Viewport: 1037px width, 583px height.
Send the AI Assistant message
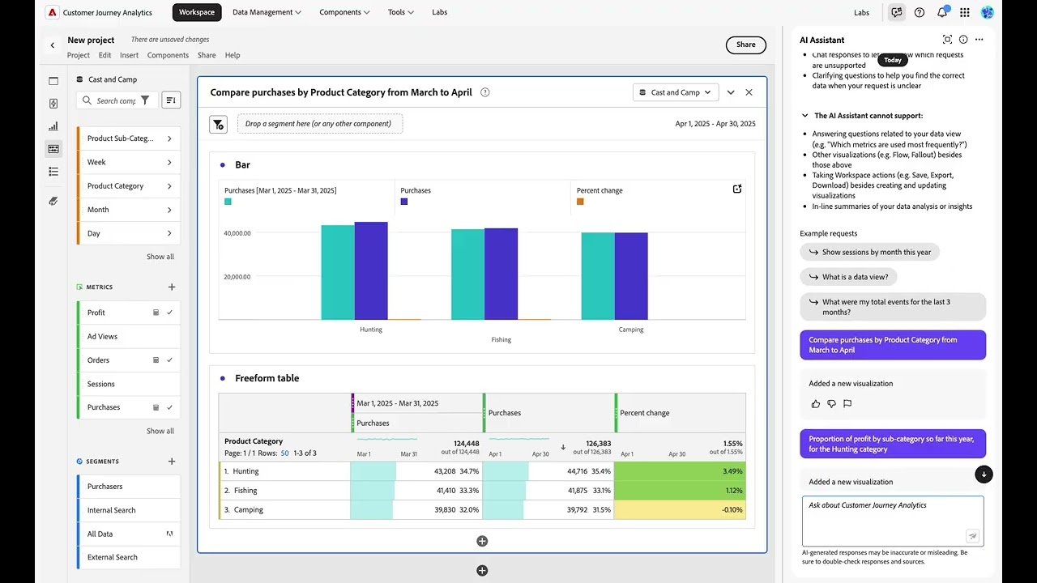point(973,535)
